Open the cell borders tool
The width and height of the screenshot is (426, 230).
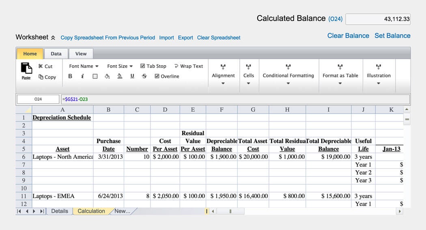point(95,76)
